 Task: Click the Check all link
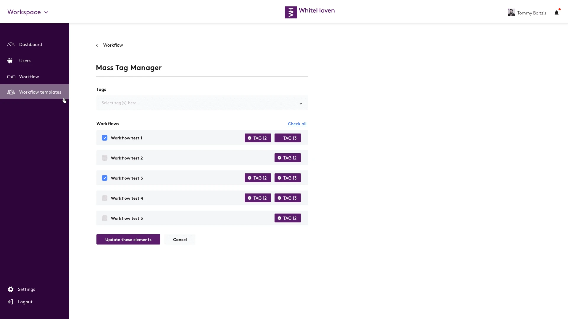tap(297, 124)
